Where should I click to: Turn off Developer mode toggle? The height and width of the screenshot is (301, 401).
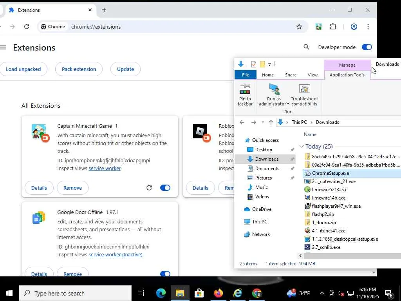[x=367, y=47]
